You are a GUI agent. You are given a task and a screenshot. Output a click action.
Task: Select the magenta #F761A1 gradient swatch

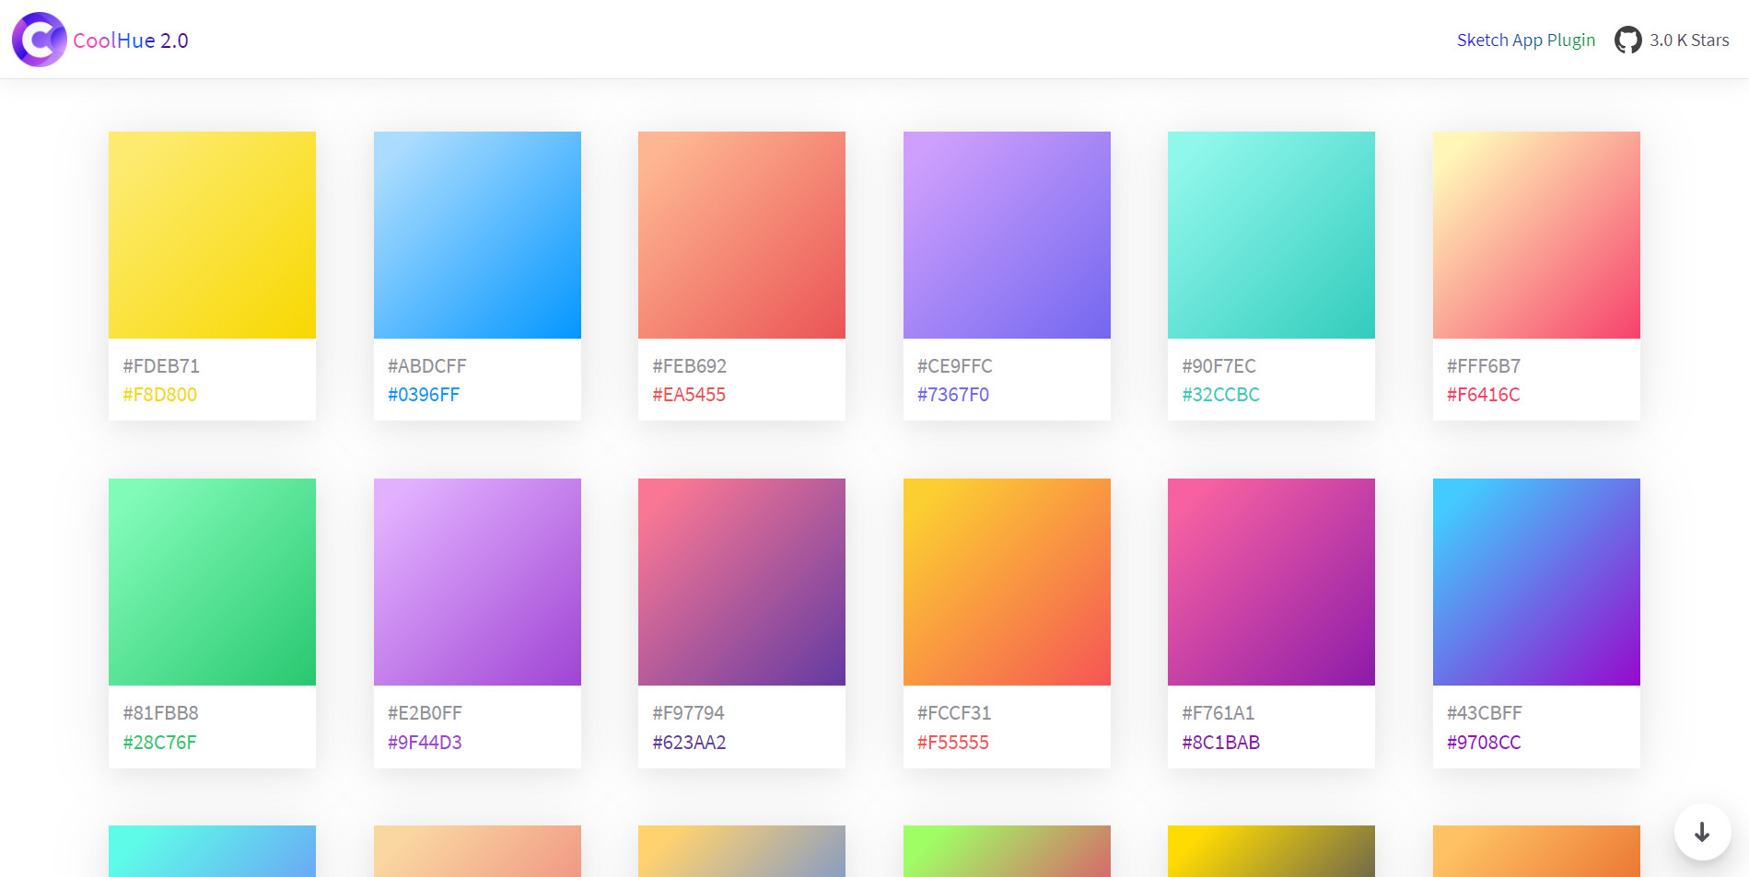point(1271,582)
